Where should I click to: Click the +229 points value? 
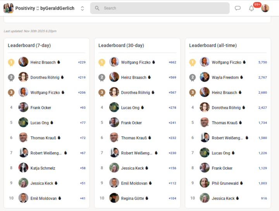tap(82, 62)
